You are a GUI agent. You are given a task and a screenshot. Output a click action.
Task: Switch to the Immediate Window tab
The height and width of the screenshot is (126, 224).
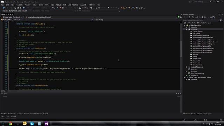(x=36, y=114)
